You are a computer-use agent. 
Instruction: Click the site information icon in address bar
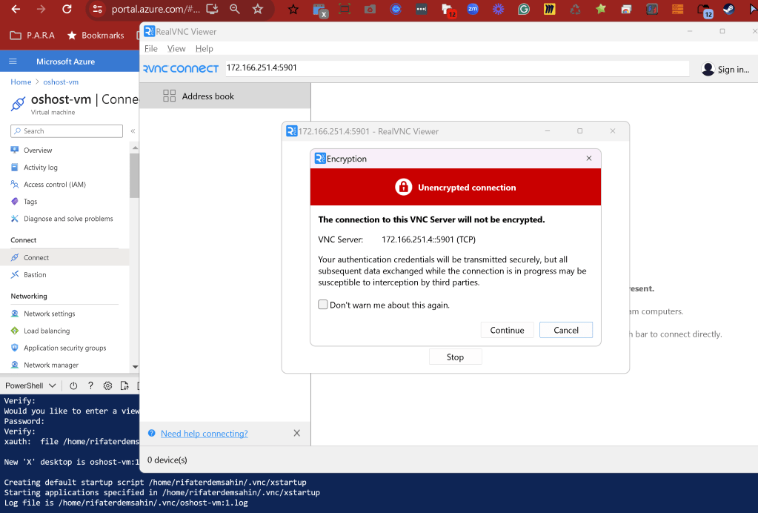coord(97,9)
